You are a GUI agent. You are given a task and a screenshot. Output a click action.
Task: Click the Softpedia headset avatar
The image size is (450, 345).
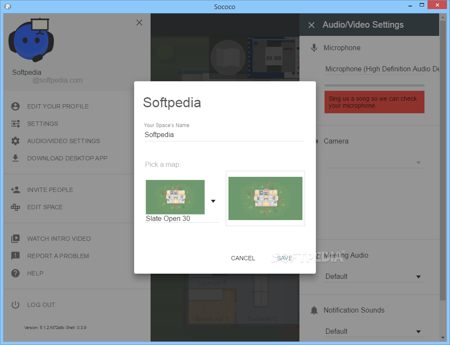pyautogui.click(x=31, y=40)
